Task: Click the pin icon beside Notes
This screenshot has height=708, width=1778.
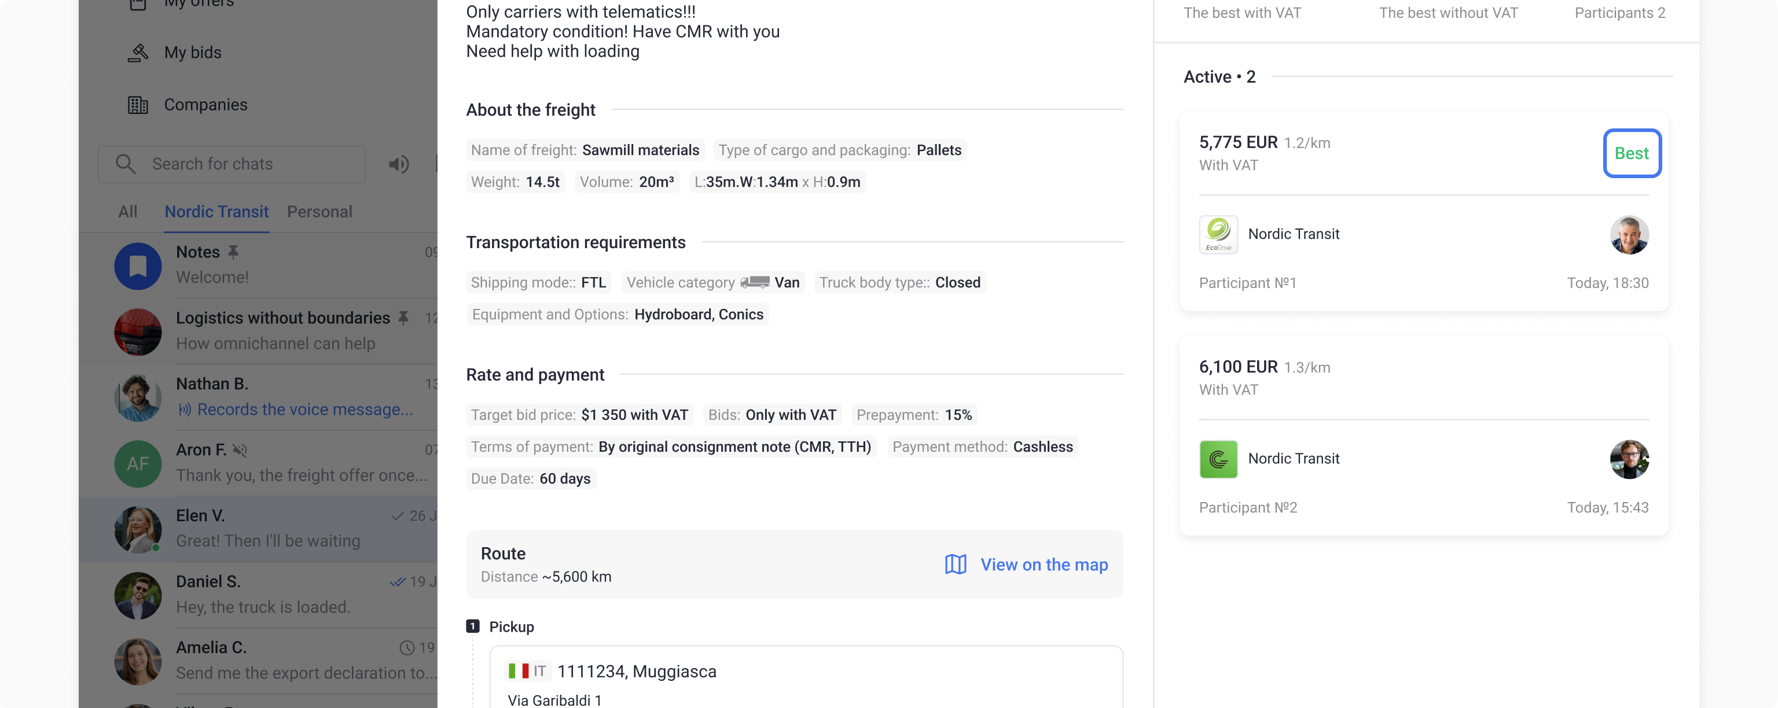Action: [233, 252]
